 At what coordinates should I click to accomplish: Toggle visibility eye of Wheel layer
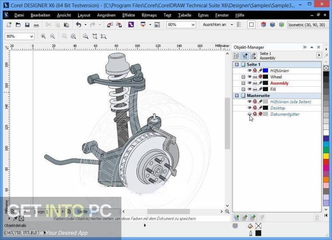(x=249, y=77)
